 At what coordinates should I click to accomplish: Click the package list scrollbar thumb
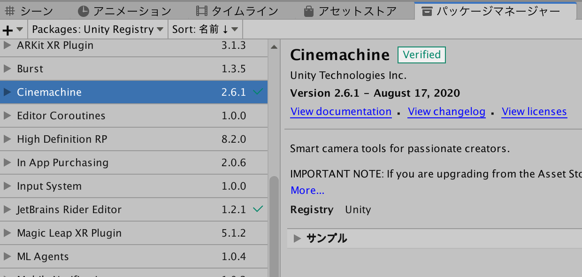(274, 226)
